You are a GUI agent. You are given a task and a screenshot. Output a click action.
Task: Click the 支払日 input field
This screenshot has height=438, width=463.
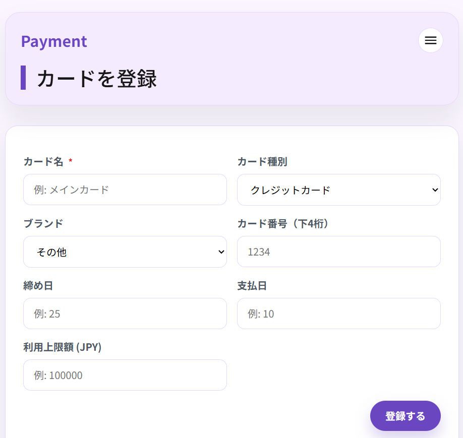[x=338, y=314]
